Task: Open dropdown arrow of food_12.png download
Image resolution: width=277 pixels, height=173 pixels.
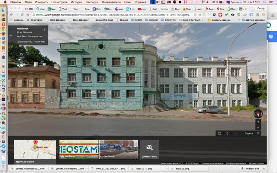Action: (201, 168)
